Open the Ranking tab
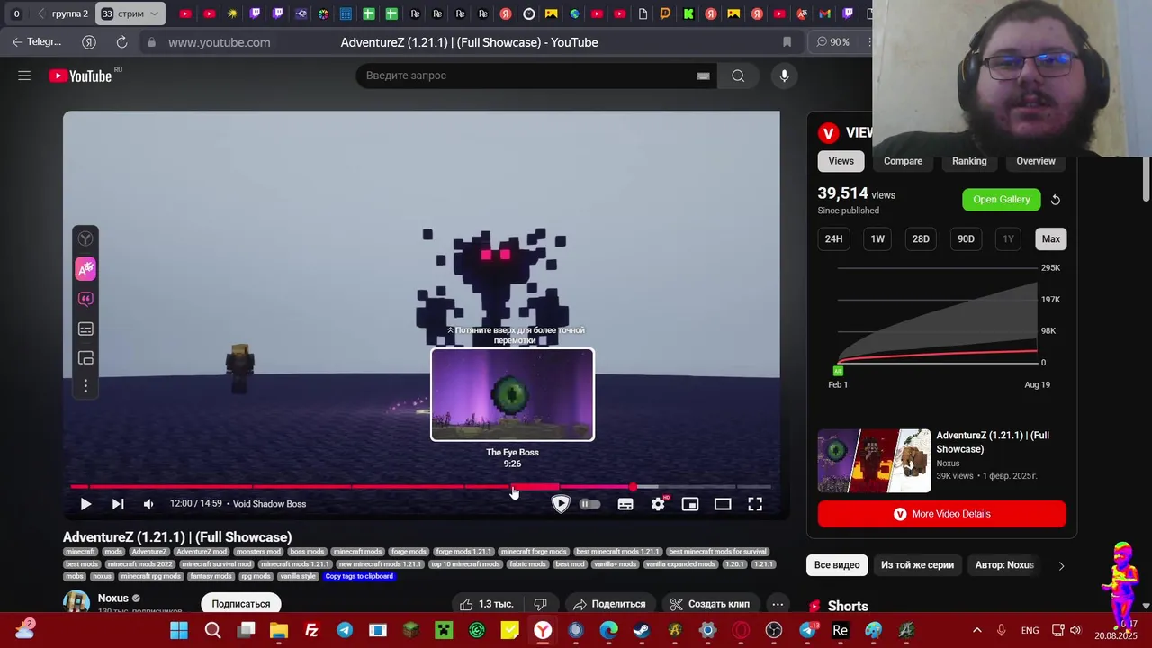 969,161
